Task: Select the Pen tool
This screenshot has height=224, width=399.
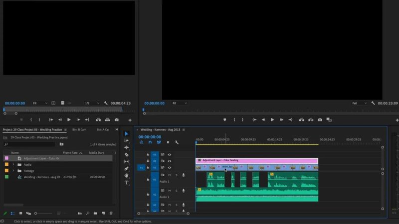Action: (x=127, y=168)
